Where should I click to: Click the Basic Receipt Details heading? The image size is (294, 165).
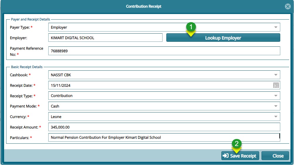(27, 67)
